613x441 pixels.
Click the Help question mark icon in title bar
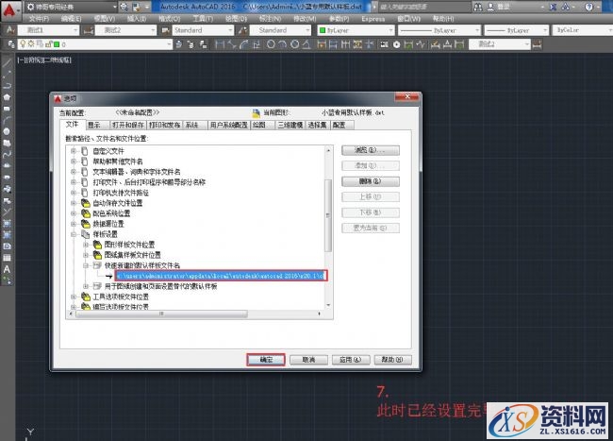[x=588, y=7]
